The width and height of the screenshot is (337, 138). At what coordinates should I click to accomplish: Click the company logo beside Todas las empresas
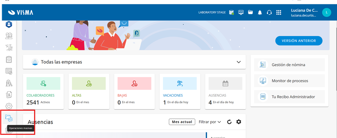pos(35,62)
